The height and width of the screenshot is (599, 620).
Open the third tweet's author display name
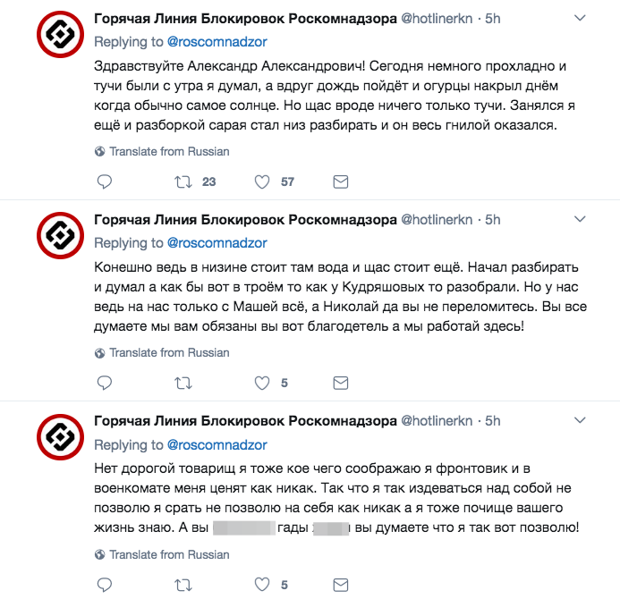245,421
